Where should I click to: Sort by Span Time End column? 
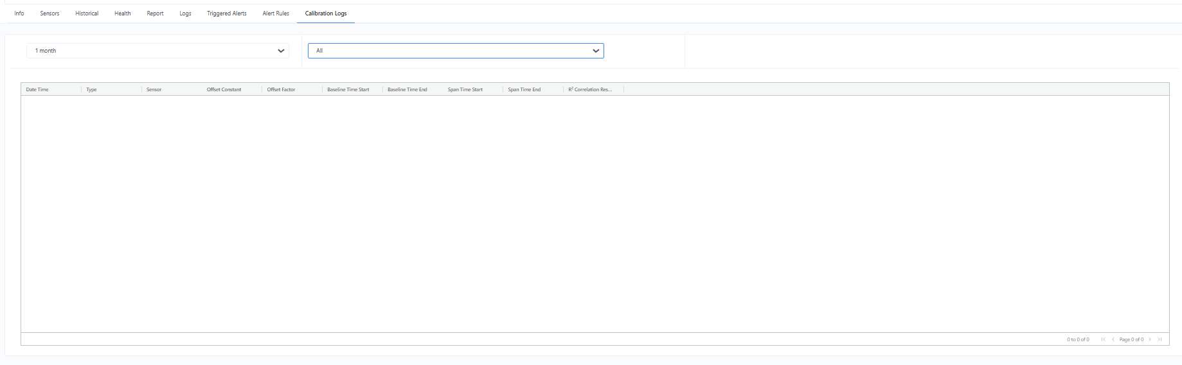[524, 89]
